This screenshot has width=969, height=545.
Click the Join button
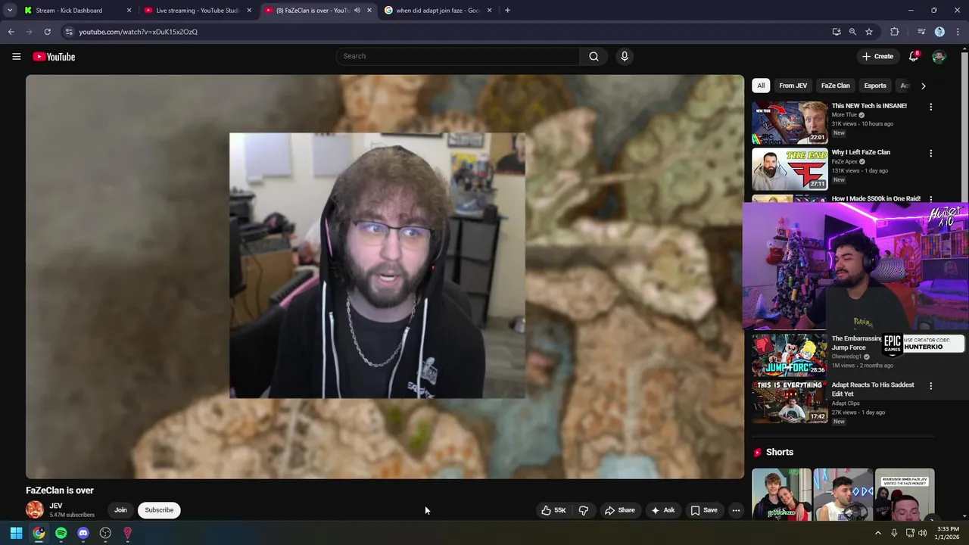coord(120,510)
